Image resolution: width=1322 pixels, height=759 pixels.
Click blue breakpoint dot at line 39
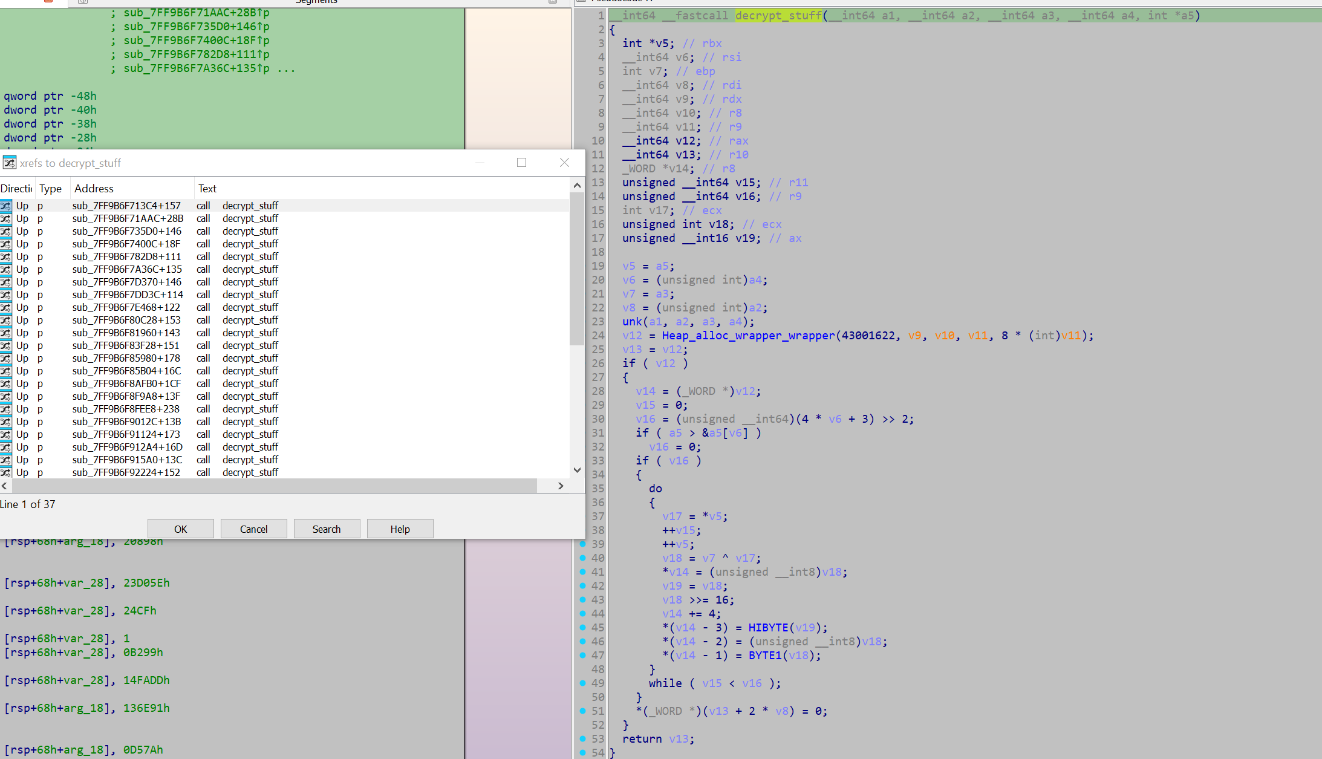tap(583, 544)
